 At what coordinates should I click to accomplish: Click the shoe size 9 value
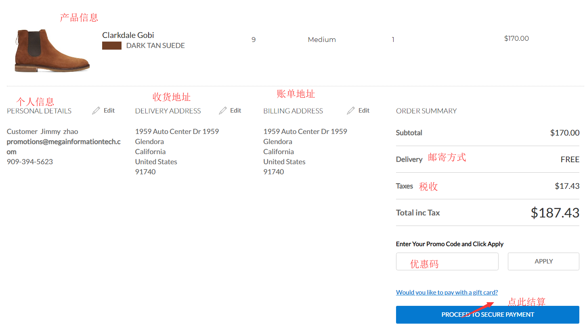click(x=254, y=40)
